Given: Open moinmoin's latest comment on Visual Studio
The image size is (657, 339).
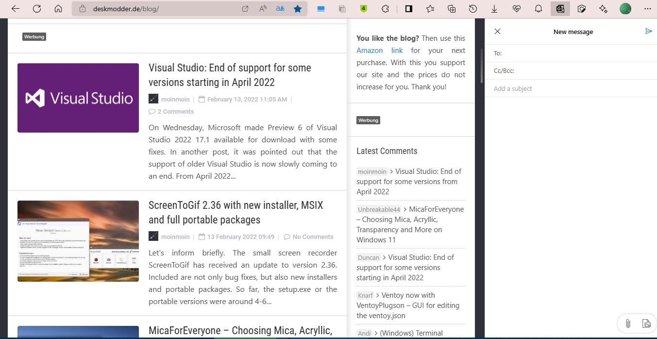Looking at the screenshot, I should [x=409, y=182].
